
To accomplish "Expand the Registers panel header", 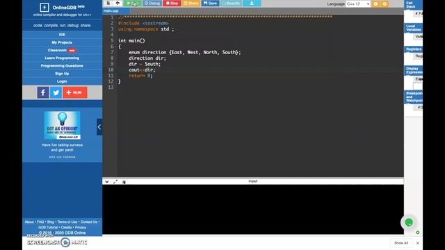I will 414,49.
